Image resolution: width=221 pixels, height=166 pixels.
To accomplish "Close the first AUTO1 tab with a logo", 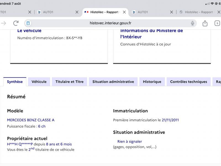I will [x=77, y=12].
